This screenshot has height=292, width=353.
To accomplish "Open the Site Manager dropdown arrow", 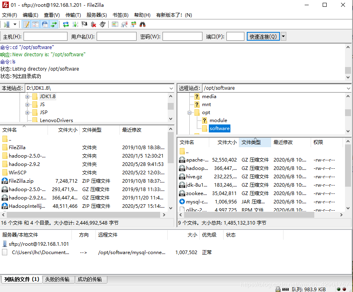I will click(15, 24).
